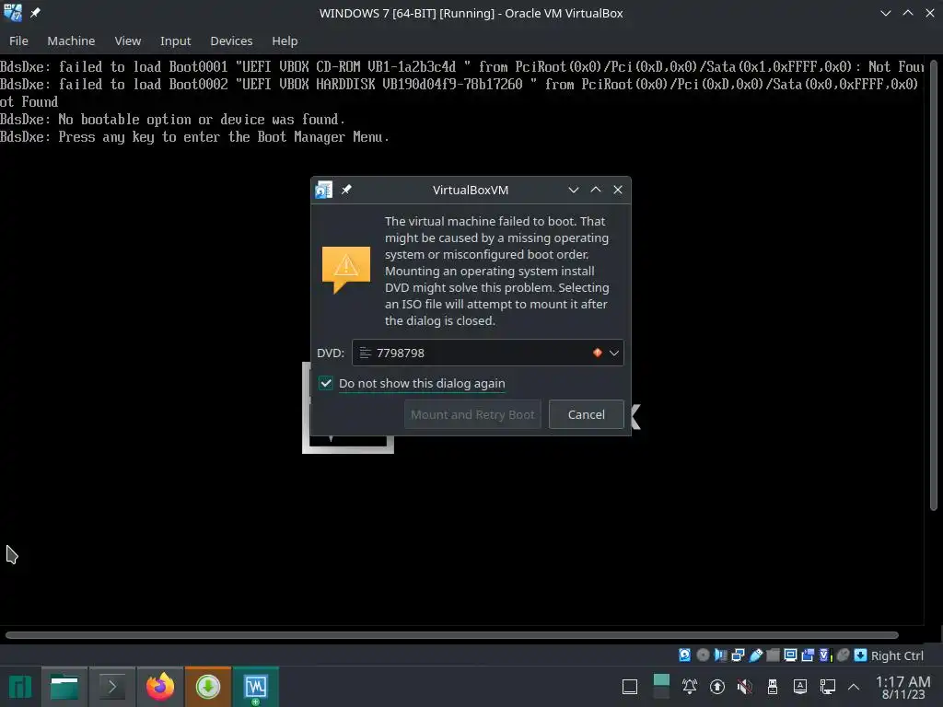Click the USB devices status icon
Image resolution: width=943 pixels, height=707 pixels.
[755, 655]
